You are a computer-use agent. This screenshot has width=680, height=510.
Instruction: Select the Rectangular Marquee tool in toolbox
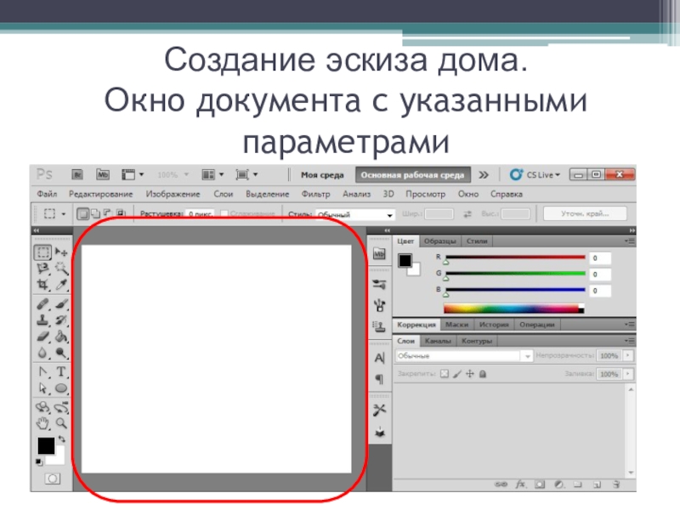tap(42, 252)
